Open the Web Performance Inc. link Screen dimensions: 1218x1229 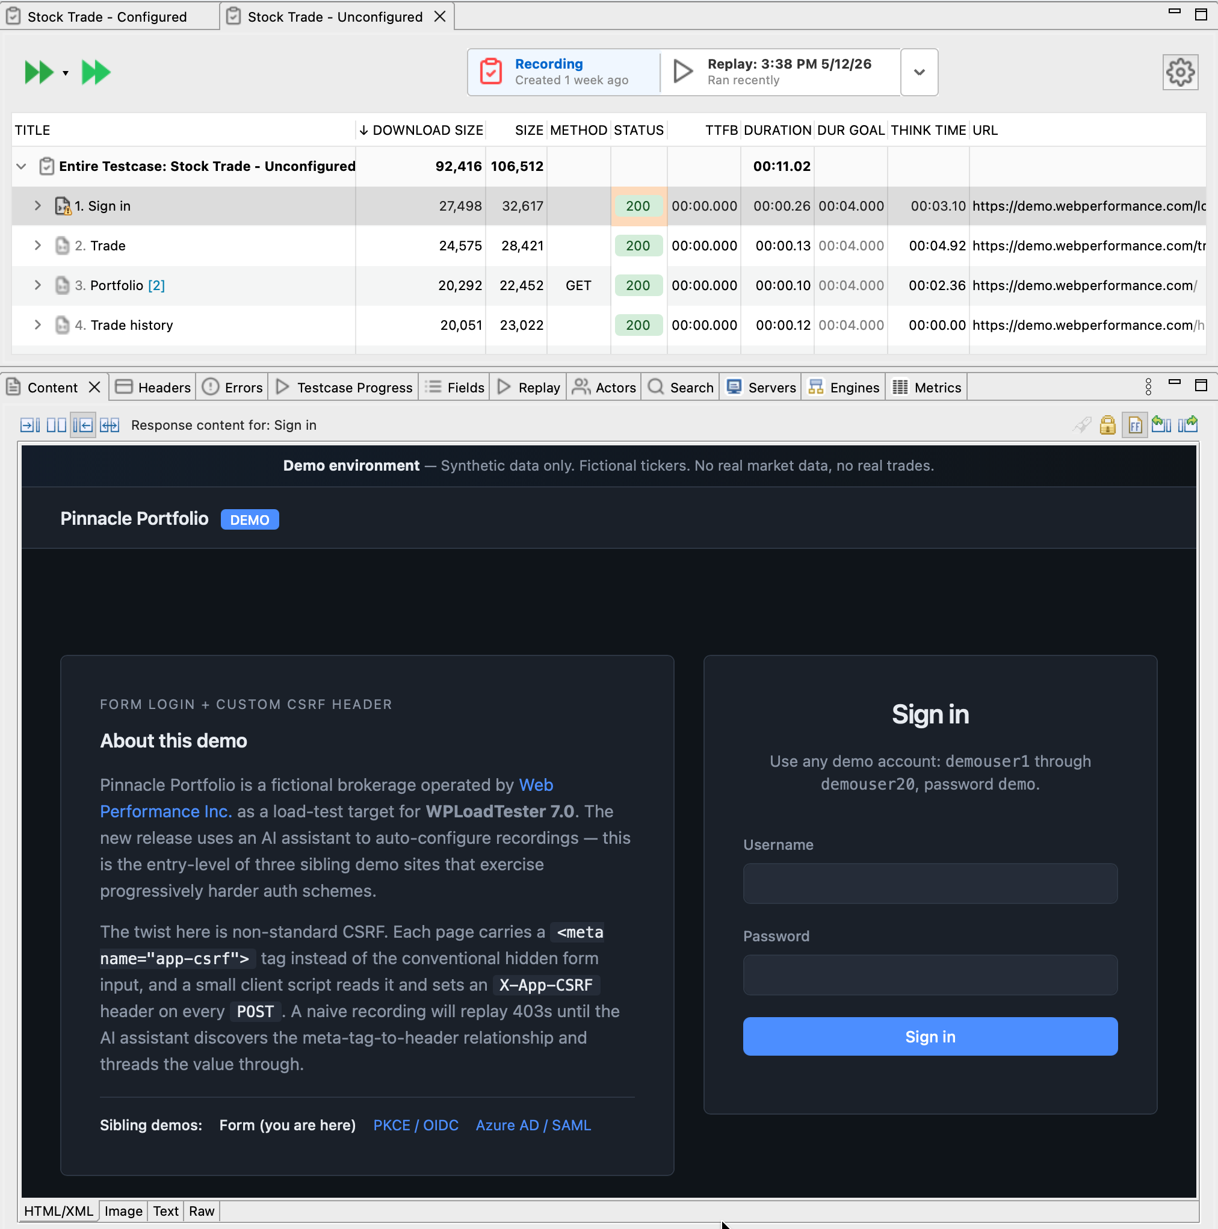tap(326, 798)
